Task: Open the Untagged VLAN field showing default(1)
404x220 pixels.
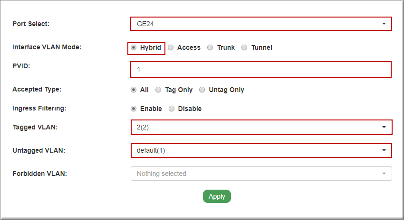Action: pyautogui.click(x=257, y=151)
